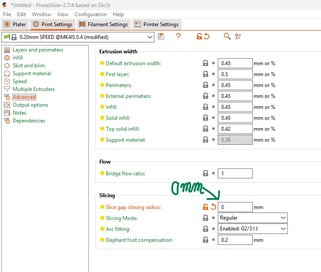Open the Arc fitting dropdown
Image resolution: width=321 pixels, height=272 pixels.
253,229
